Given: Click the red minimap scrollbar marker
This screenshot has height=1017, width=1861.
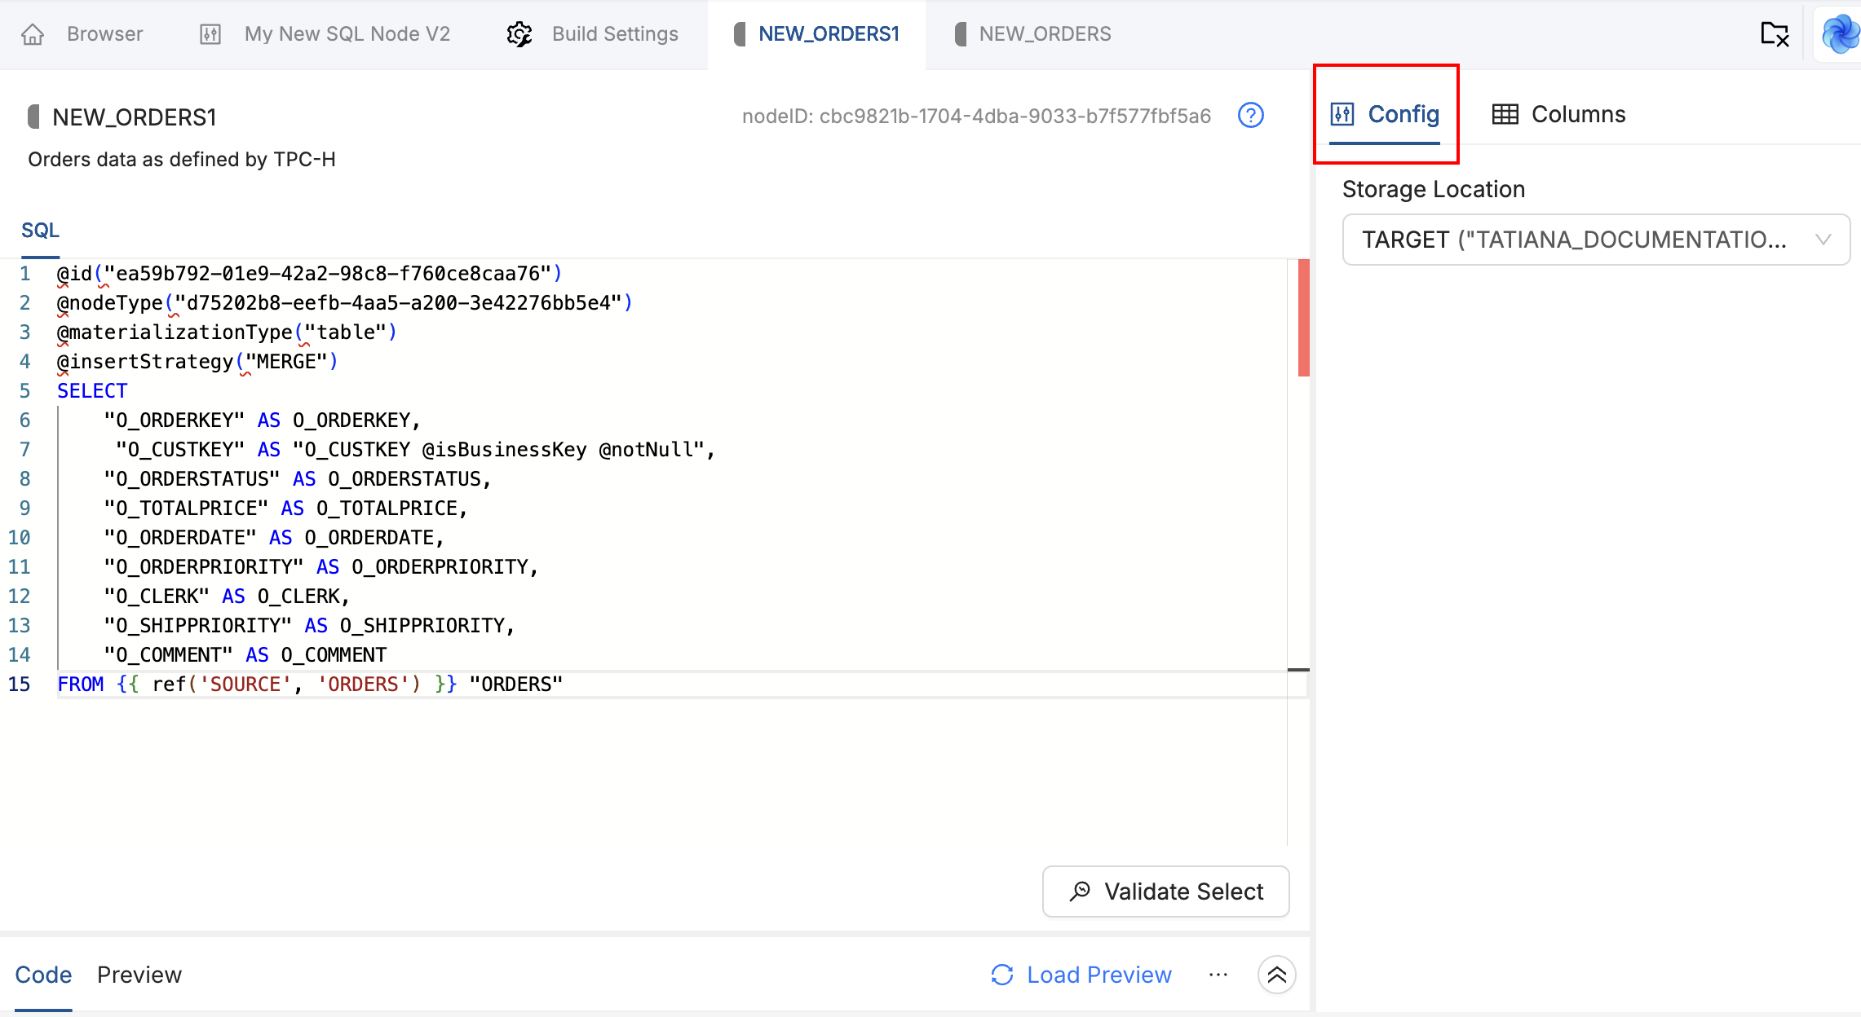Looking at the screenshot, I should 1303,318.
